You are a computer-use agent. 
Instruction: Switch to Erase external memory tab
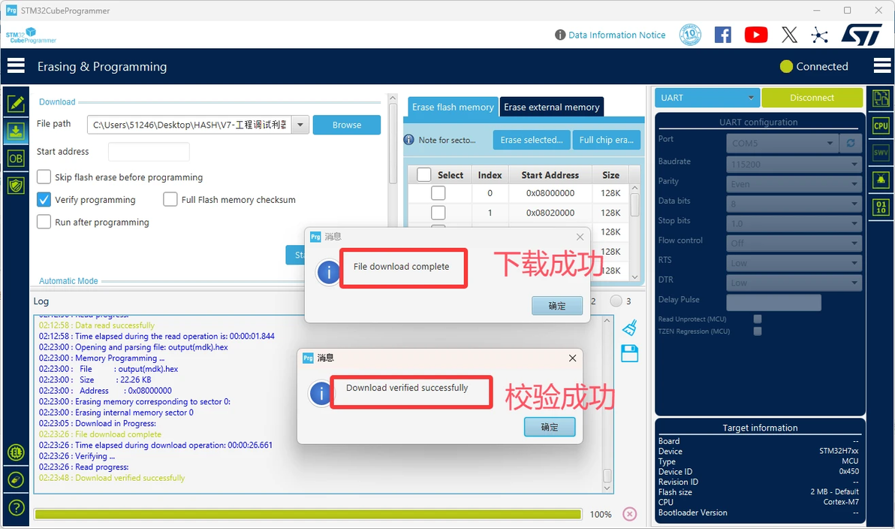click(551, 107)
